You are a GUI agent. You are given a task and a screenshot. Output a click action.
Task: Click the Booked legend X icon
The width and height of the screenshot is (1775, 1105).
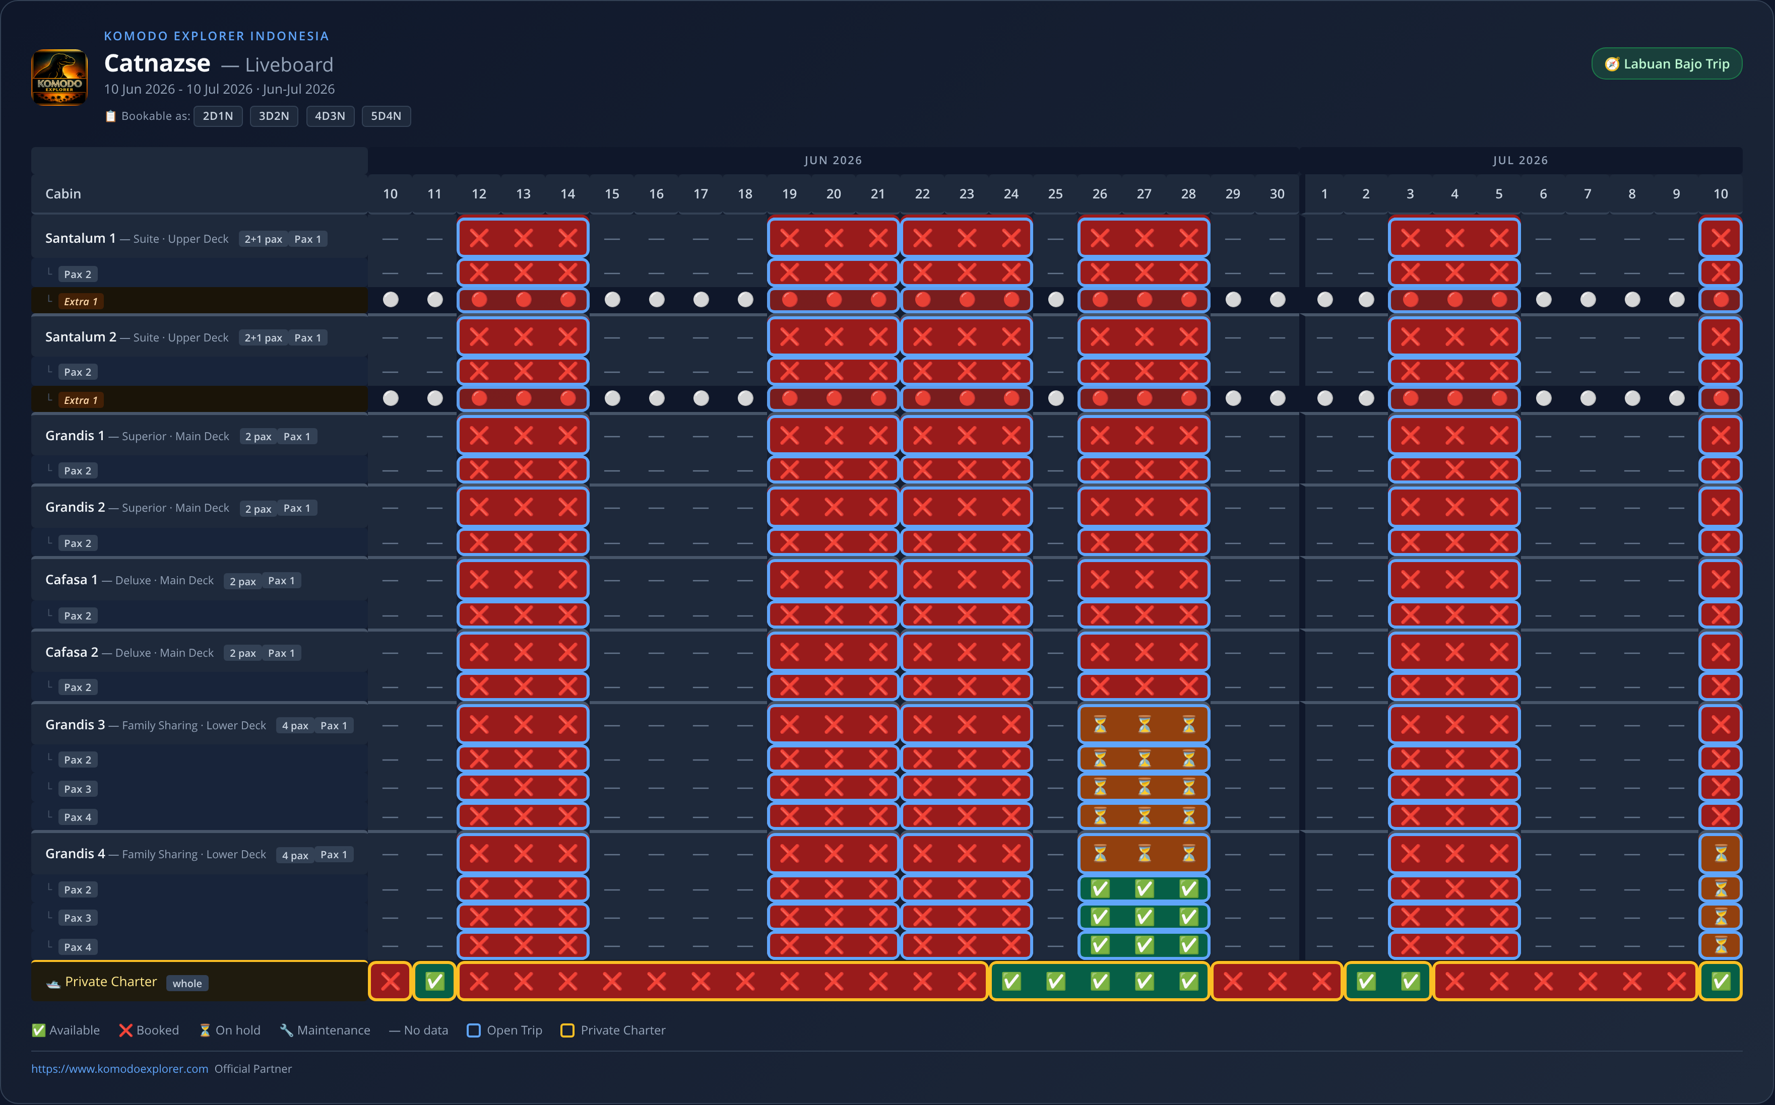(x=126, y=1030)
